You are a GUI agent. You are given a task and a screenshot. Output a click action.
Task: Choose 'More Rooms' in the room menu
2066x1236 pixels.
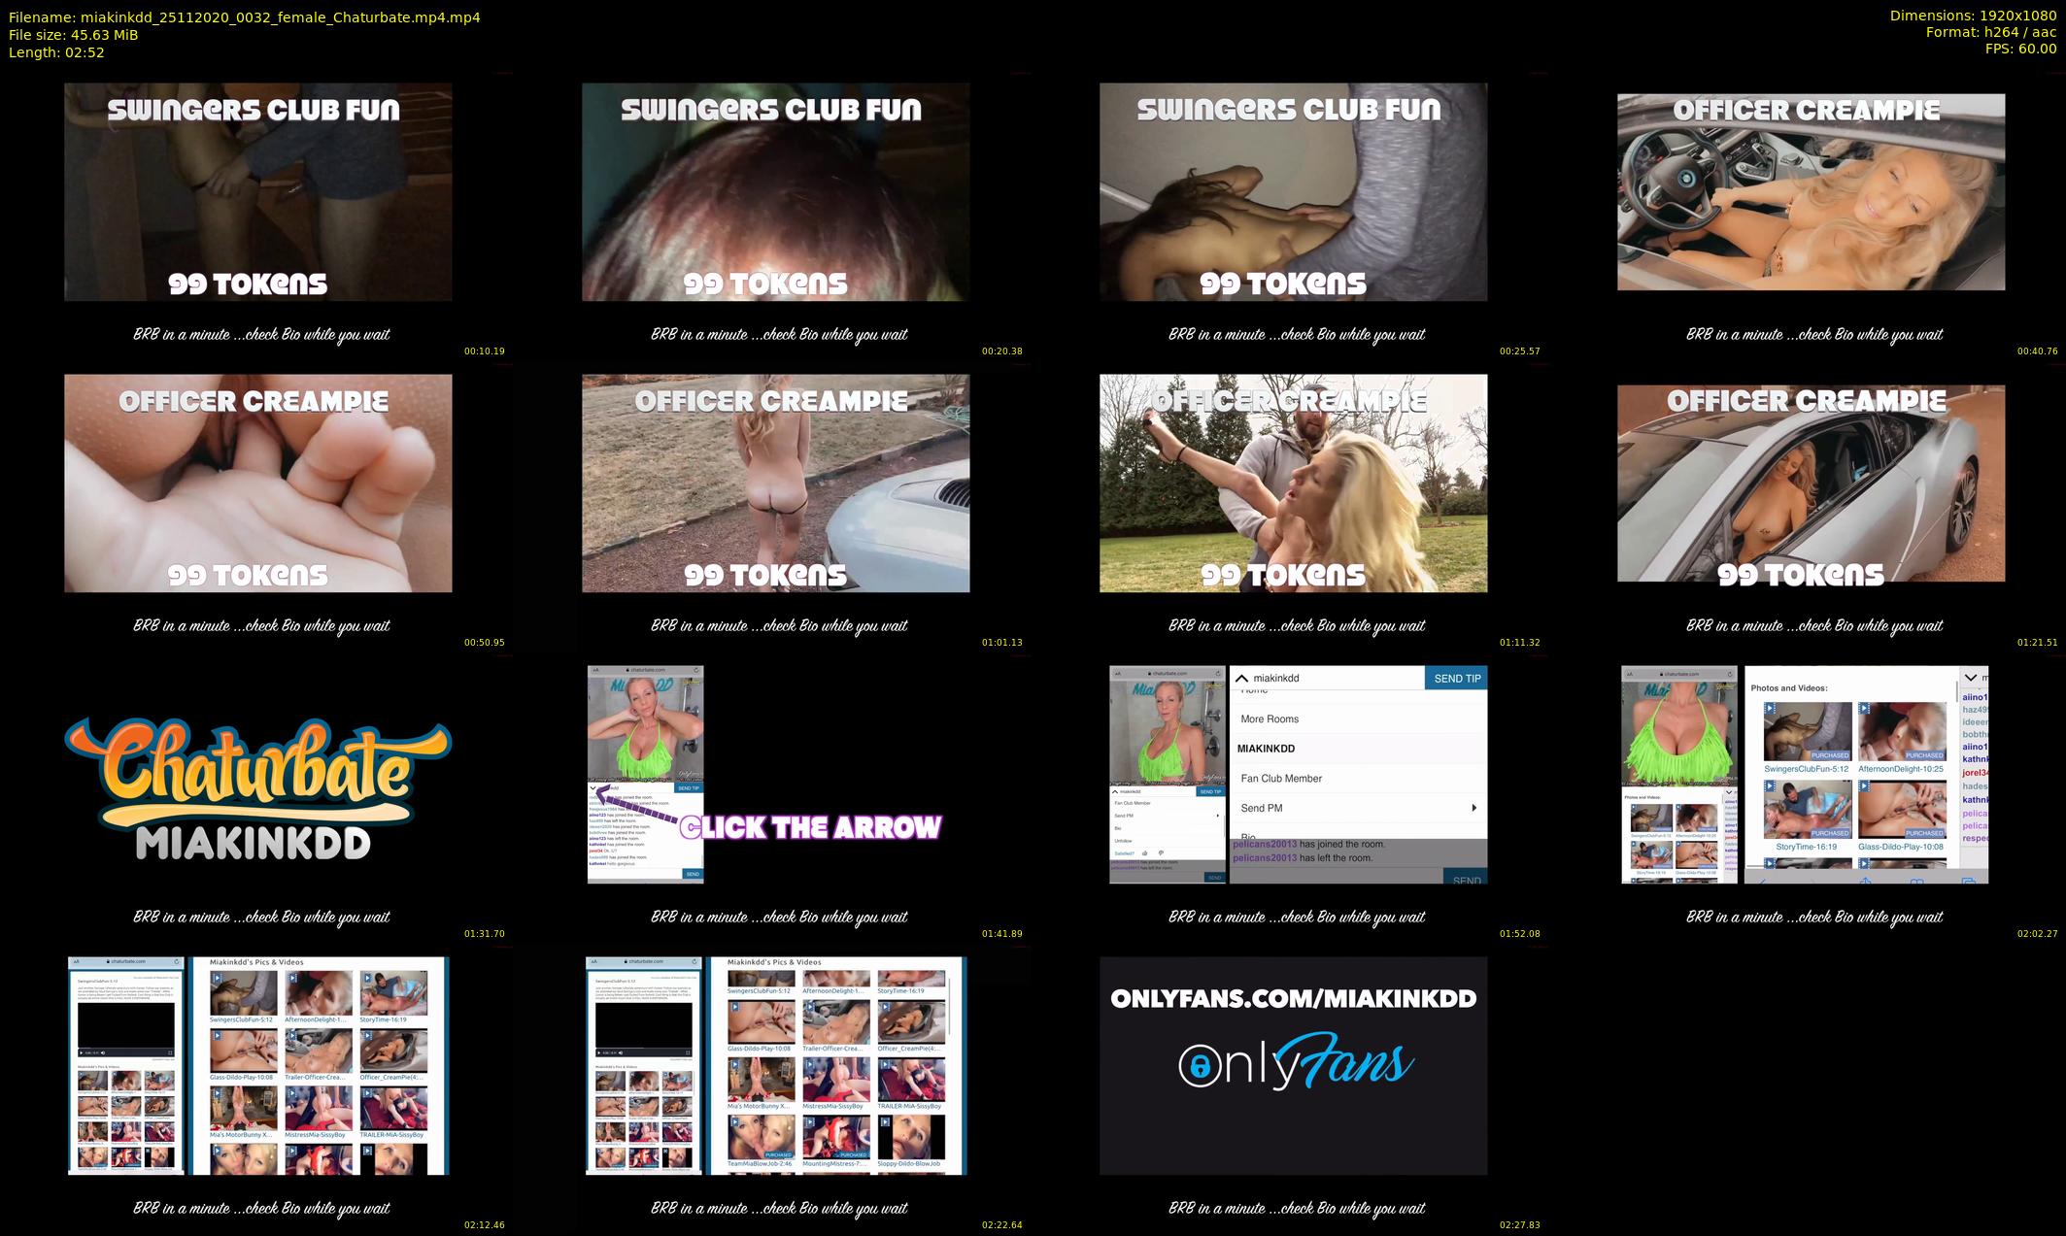click(1270, 718)
